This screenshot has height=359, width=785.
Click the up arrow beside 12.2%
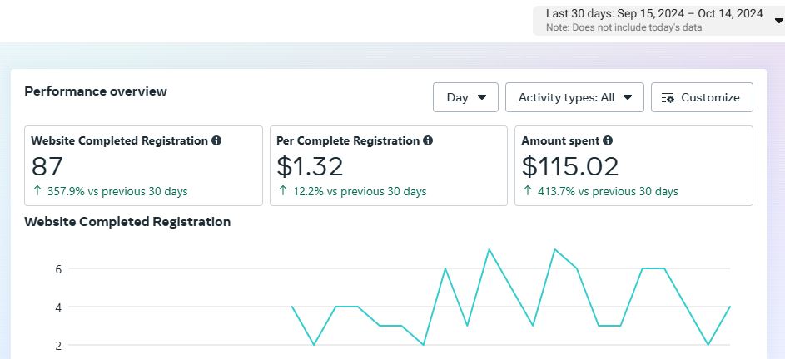[281, 192]
